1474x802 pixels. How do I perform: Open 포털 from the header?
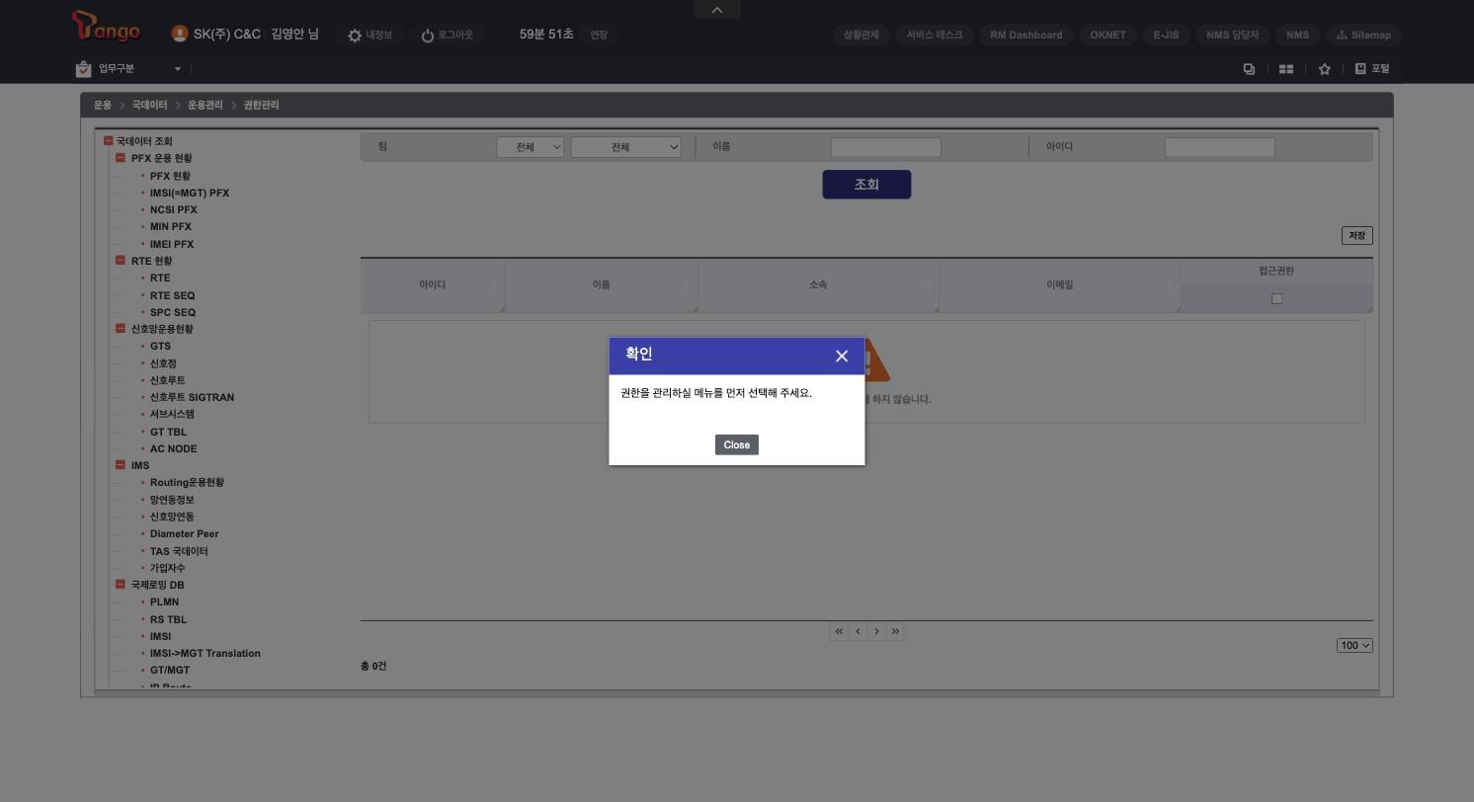[1372, 69]
